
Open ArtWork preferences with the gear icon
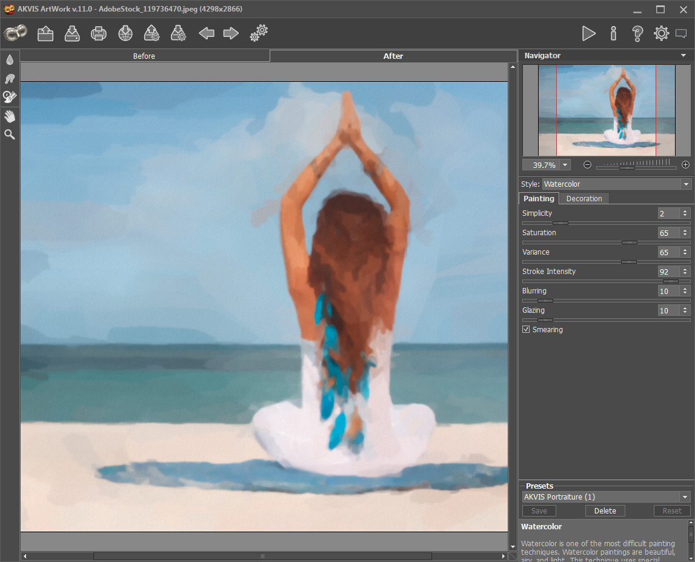click(x=661, y=33)
